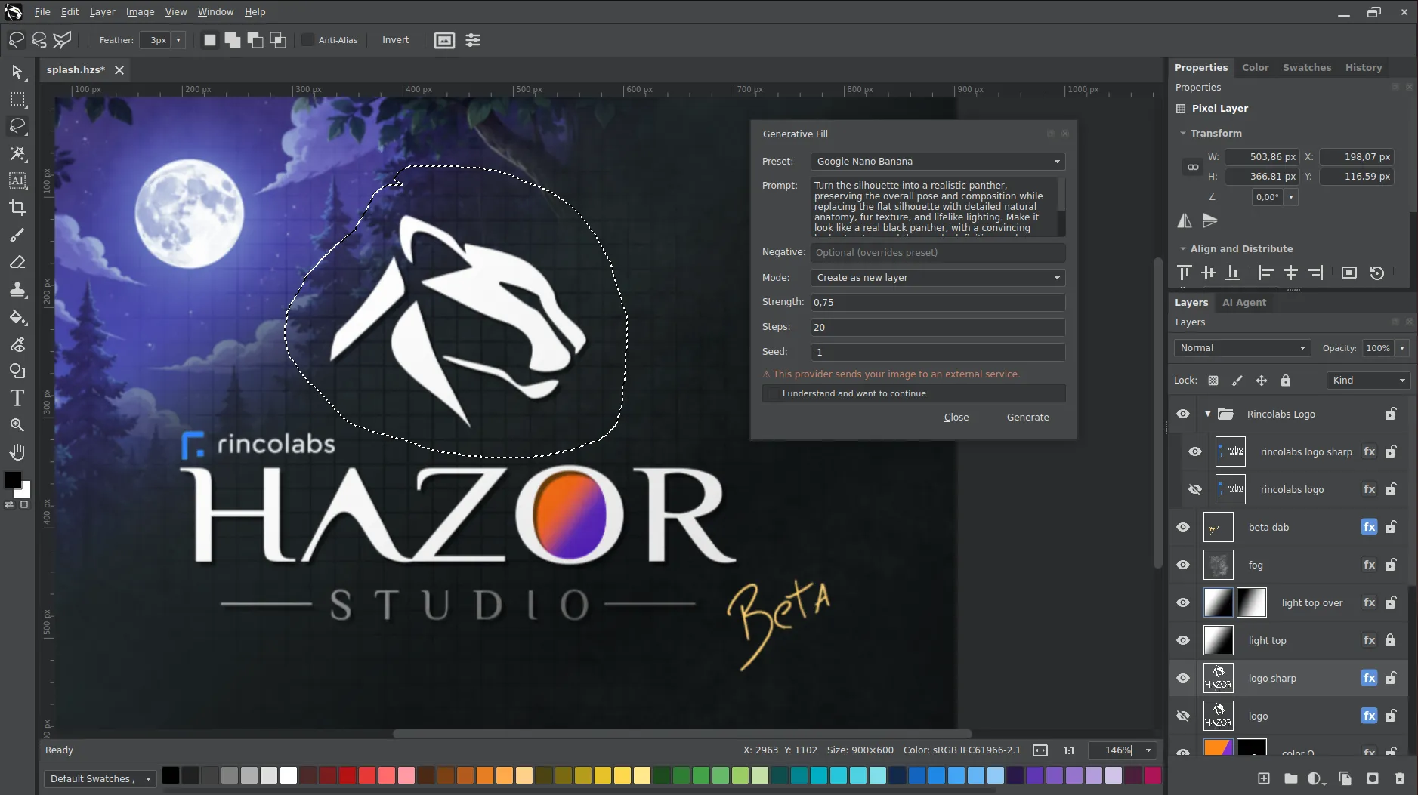Select the Brush tool

[17, 235]
